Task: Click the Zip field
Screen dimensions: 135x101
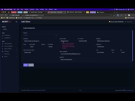Action: (x=125, y=52)
